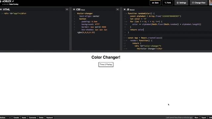Image resolution: width=212 pixels, height=119 pixels.
Task: Collapse the for loop fold arrow in JS
Action: tap(127, 21)
